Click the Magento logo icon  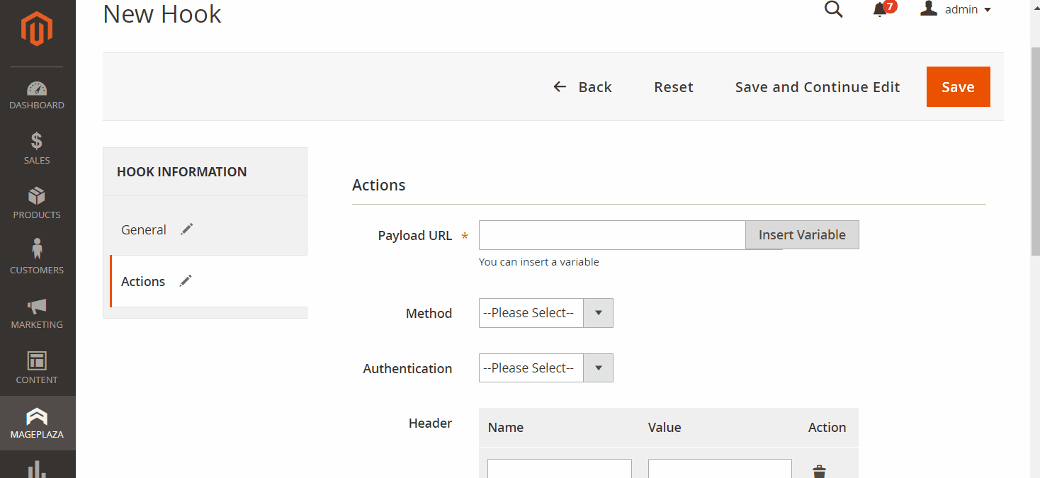(x=37, y=29)
